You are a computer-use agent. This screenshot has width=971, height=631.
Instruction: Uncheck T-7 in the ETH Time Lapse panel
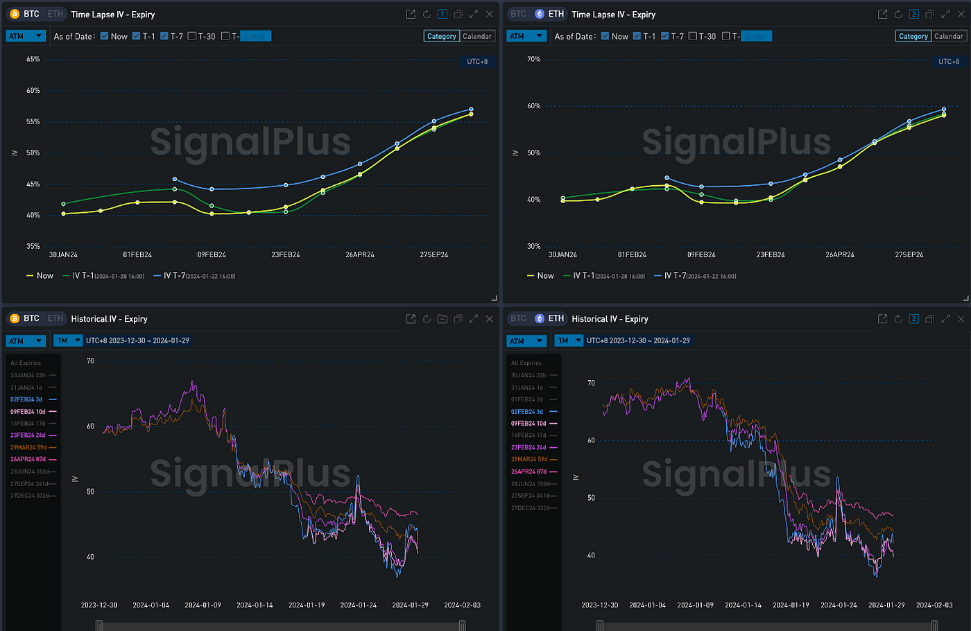tap(664, 36)
